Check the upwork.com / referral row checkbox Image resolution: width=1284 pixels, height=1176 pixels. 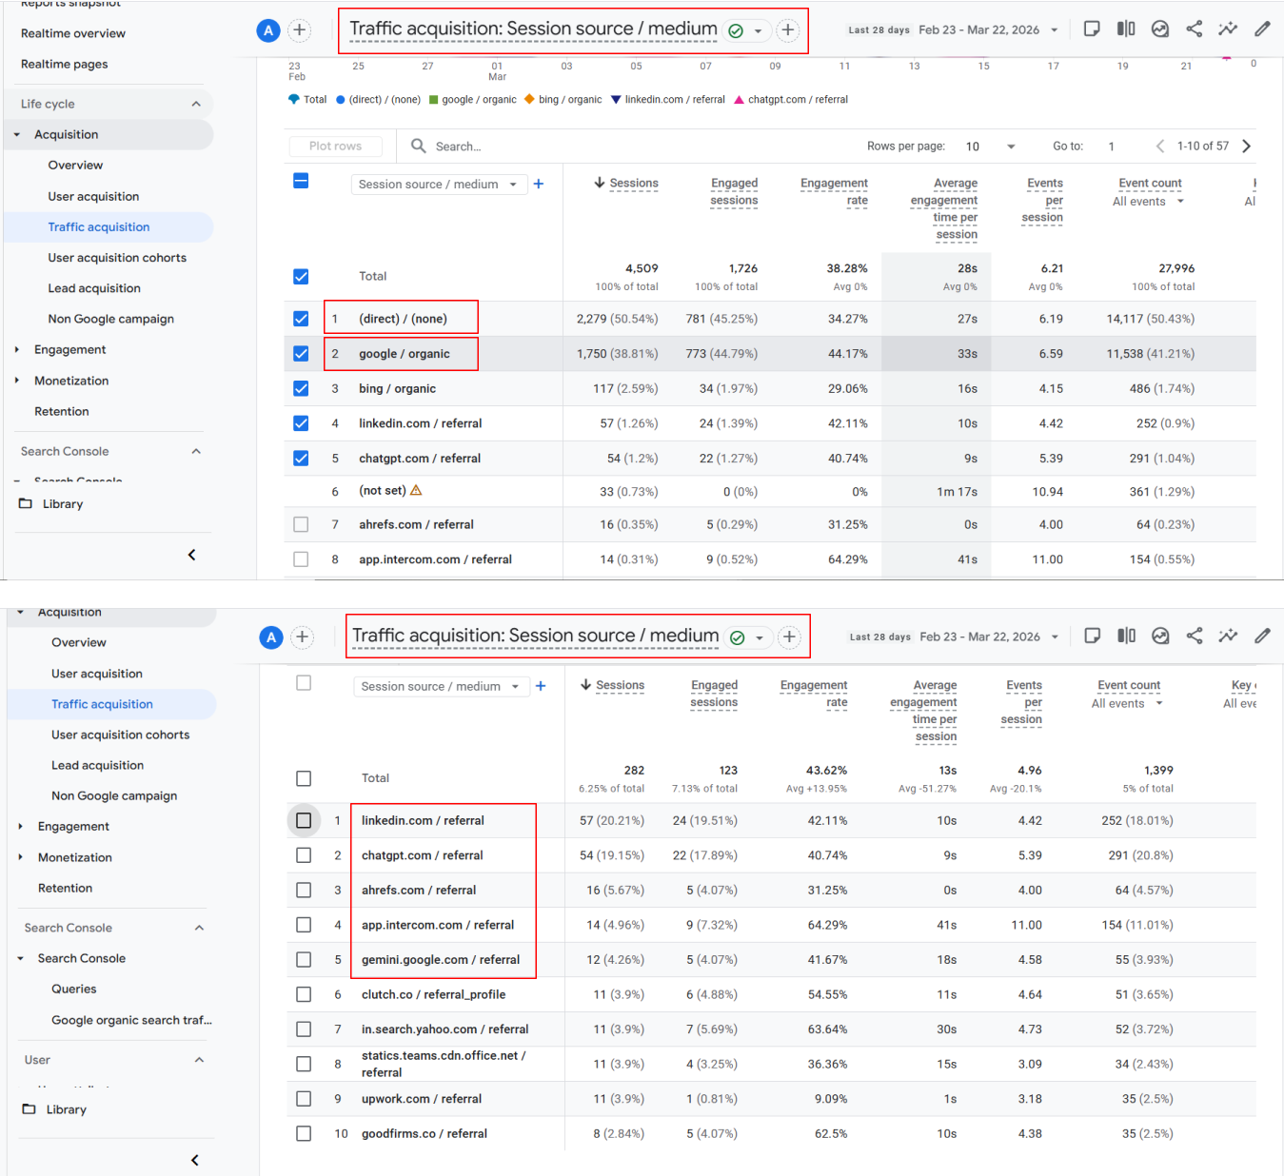click(304, 1099)
